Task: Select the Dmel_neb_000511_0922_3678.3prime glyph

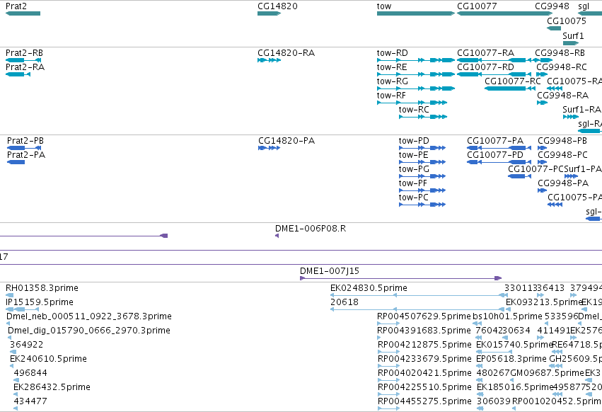Action: pyautogui.click(x=8, y=324)
